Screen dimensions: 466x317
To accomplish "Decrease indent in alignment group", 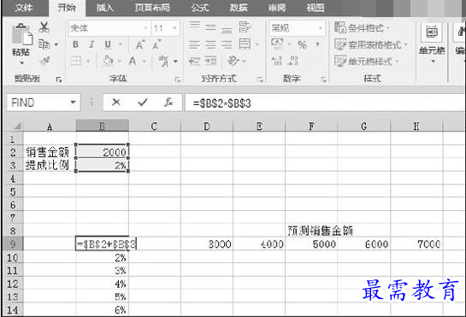I will (195, 62).
